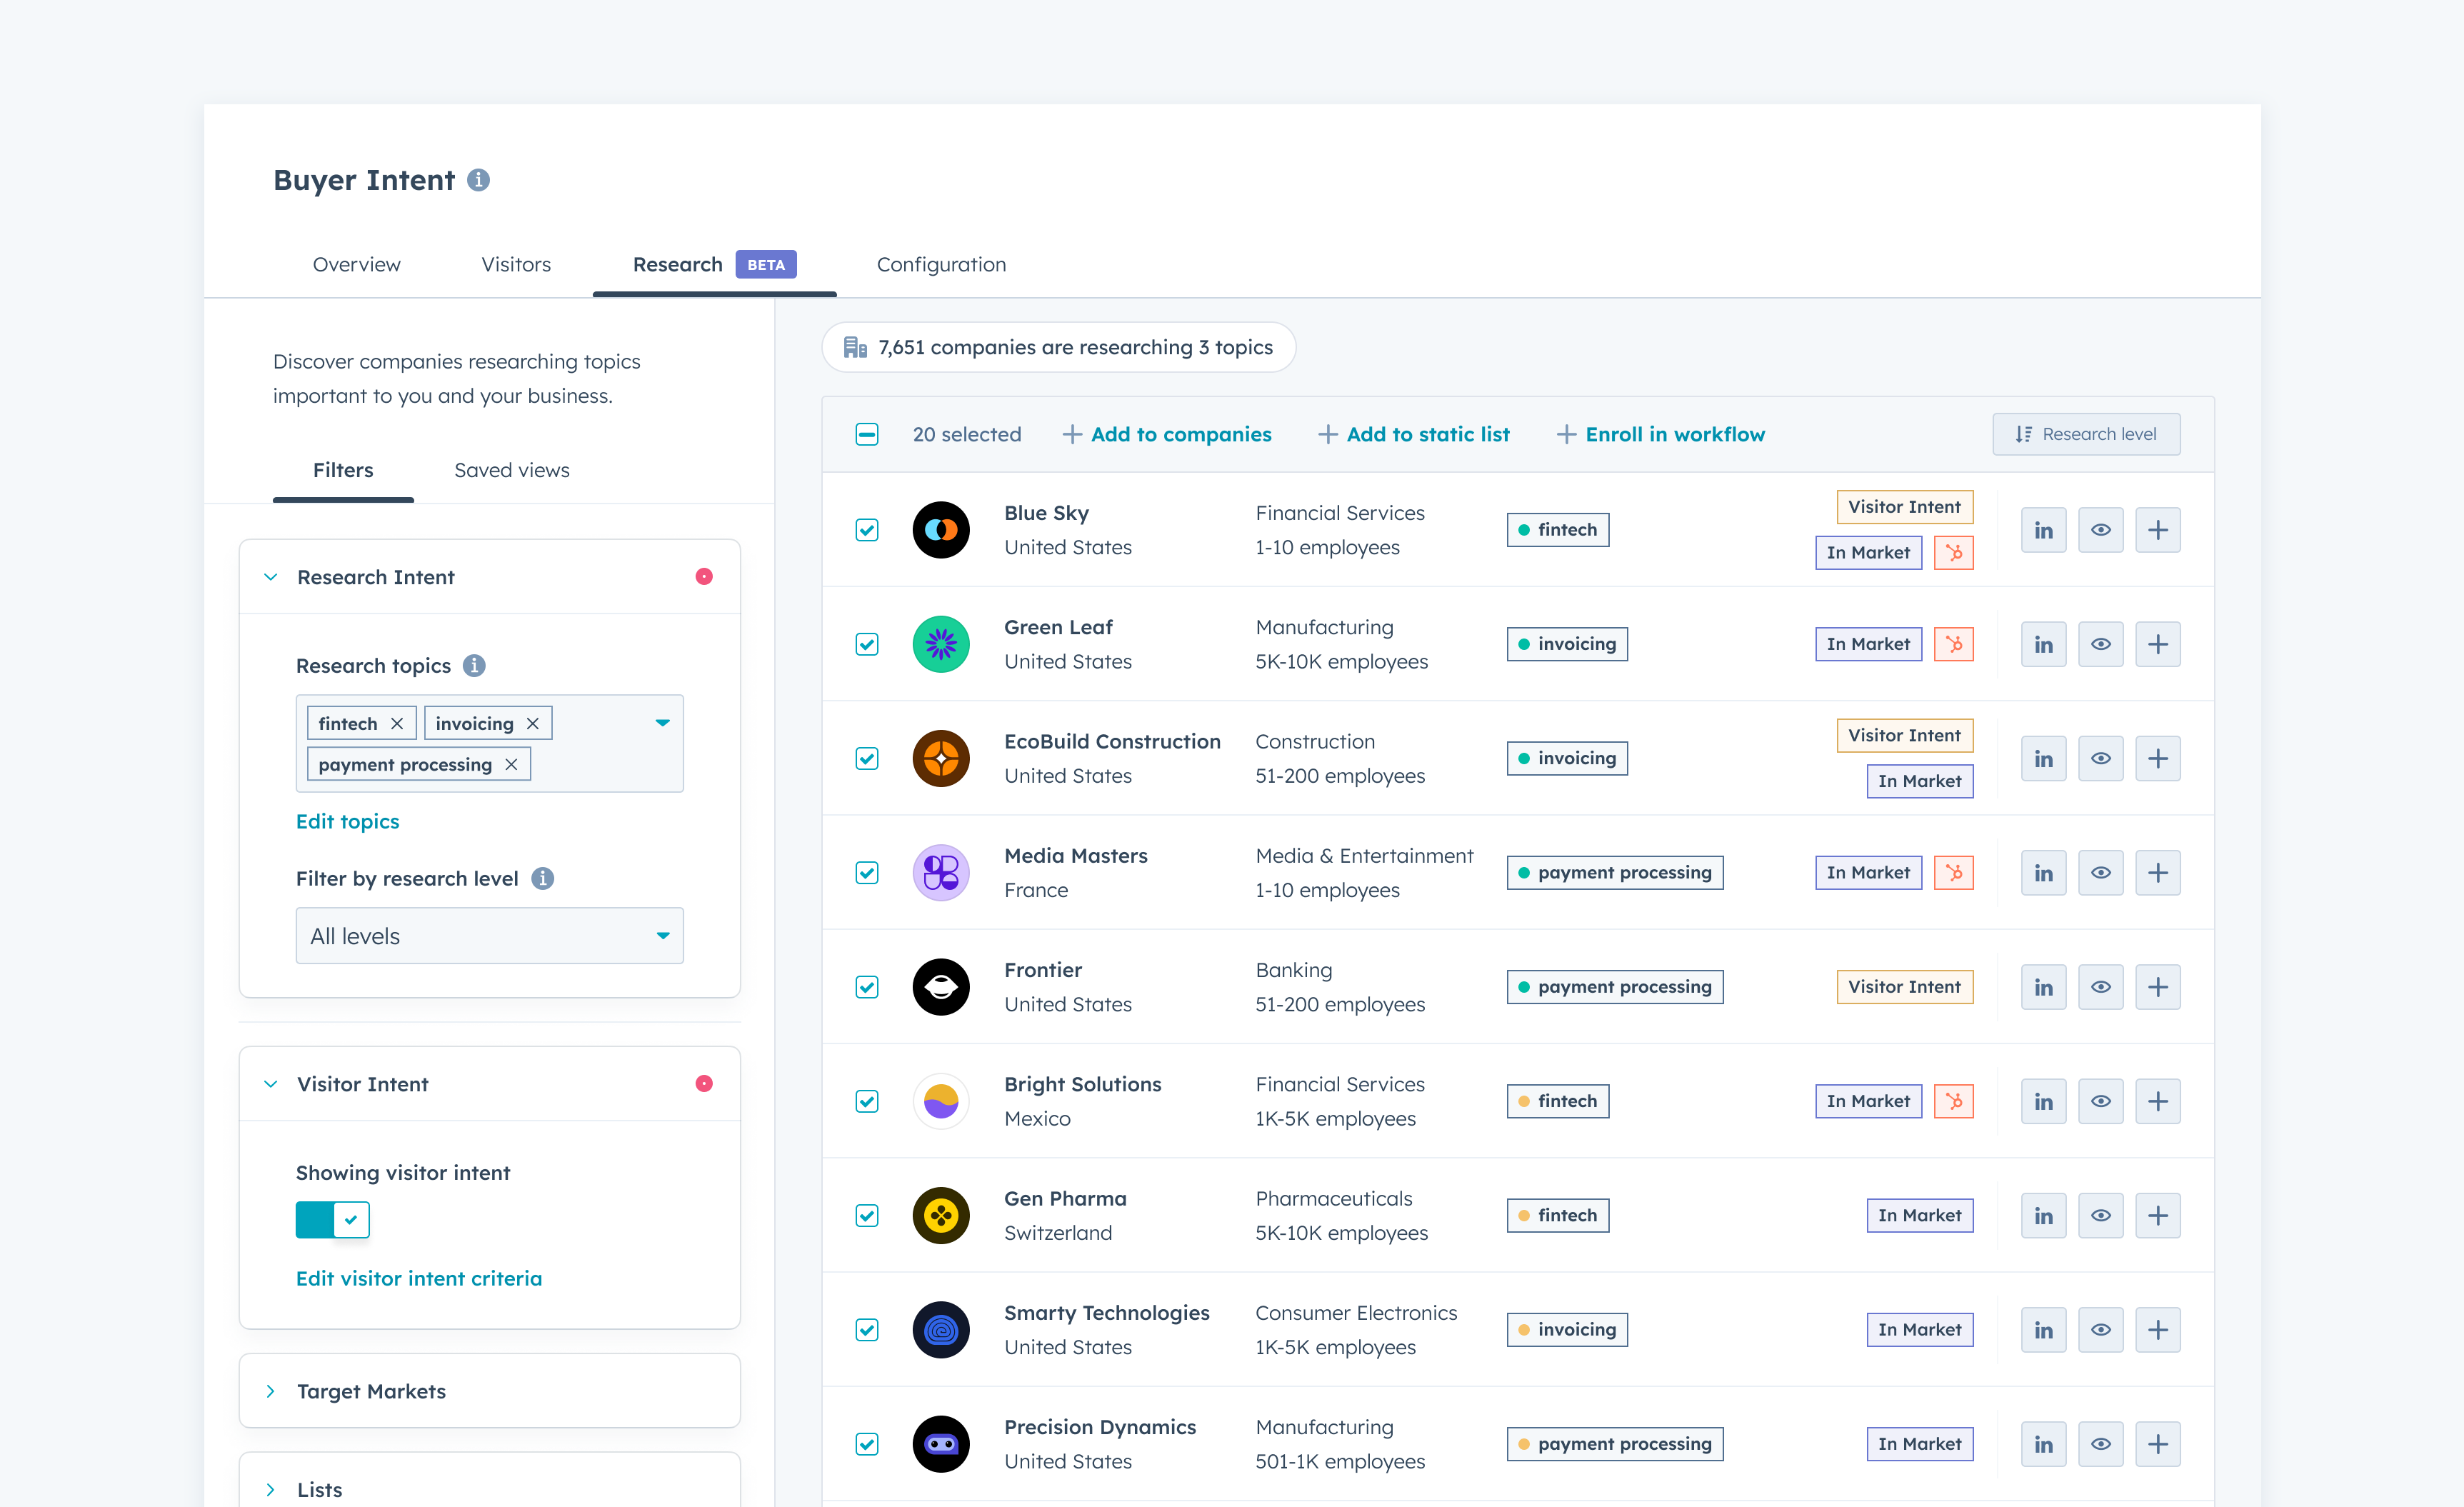Switch to Saved views tab
The height and width of the screenshot is (1507, 2464).
point(512,470)
